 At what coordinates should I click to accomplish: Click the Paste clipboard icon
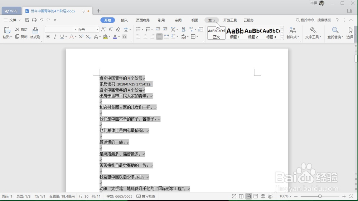7,30
